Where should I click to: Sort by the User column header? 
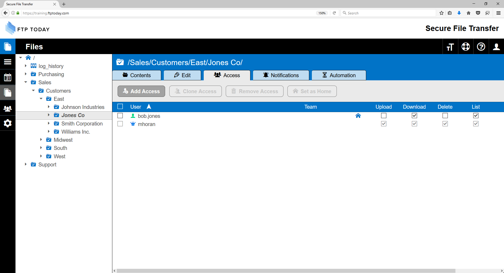click(136, 107)
